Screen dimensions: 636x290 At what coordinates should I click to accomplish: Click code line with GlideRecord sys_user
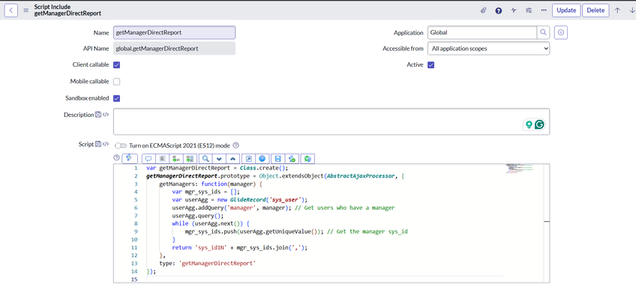pyautogui.click(x=240, y=199)
